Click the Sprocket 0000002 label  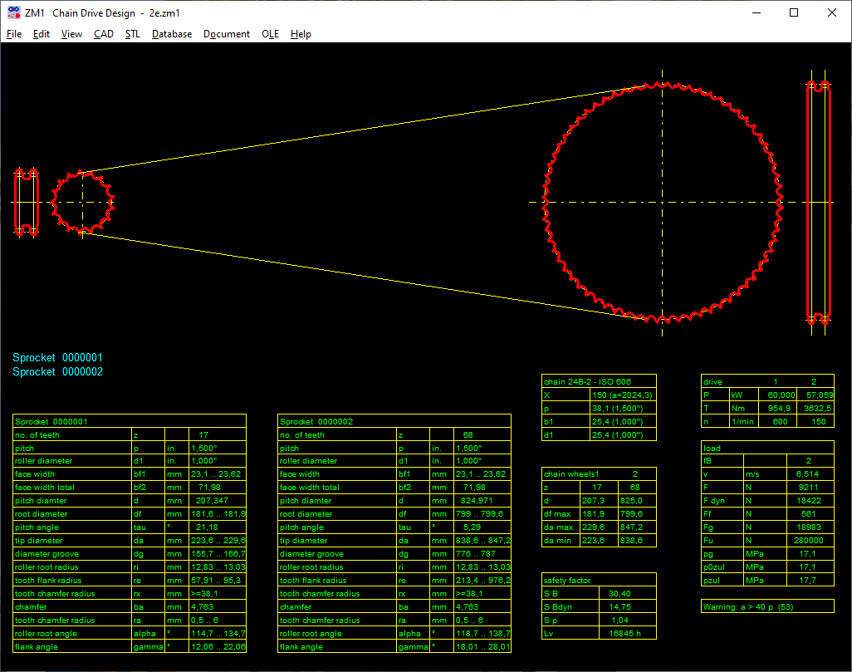pos(57,372)
